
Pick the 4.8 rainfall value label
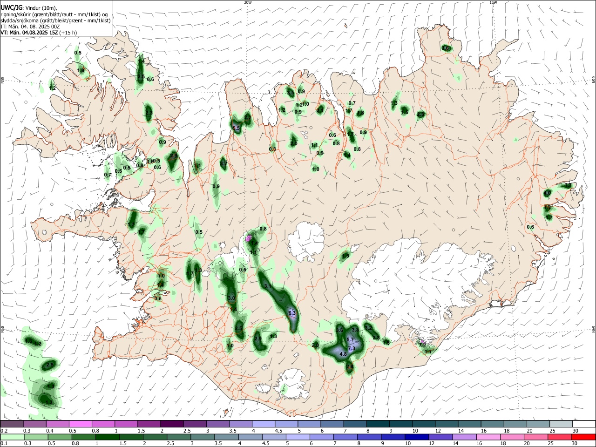(343, 354)
